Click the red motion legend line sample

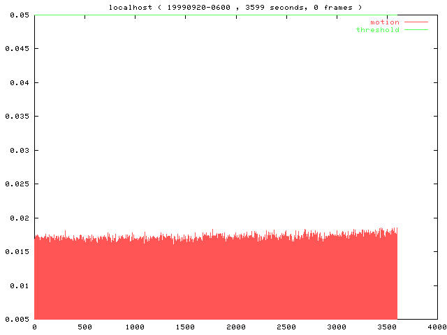coord(416,22)
